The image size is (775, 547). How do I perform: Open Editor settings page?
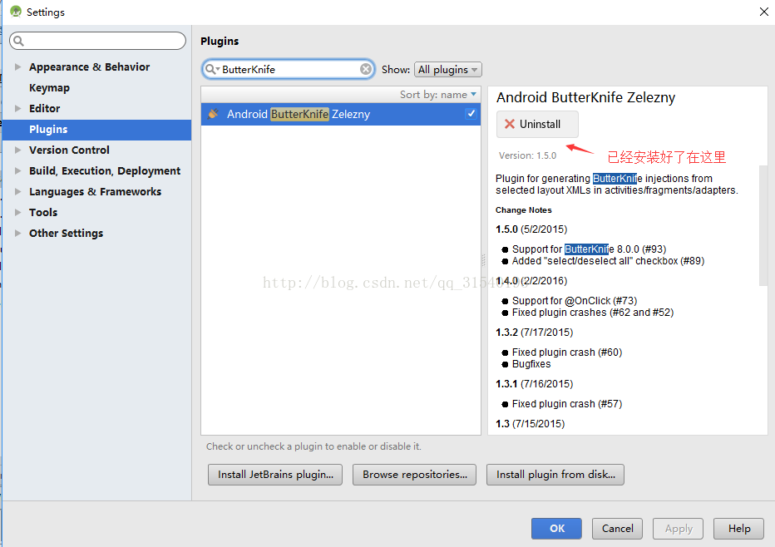coord(44,108)
